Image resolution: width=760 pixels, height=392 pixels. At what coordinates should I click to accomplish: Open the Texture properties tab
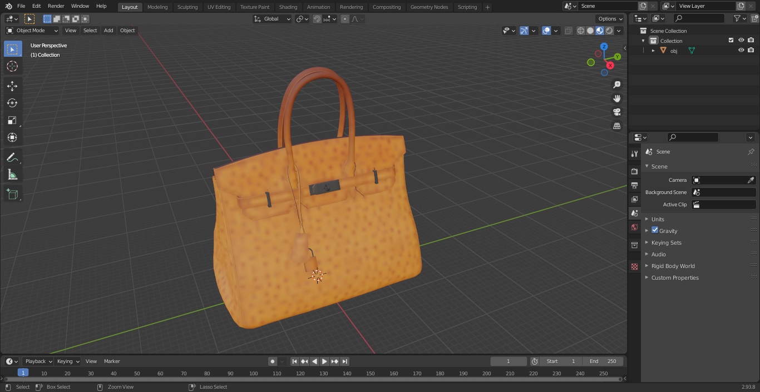click(634, 267)
